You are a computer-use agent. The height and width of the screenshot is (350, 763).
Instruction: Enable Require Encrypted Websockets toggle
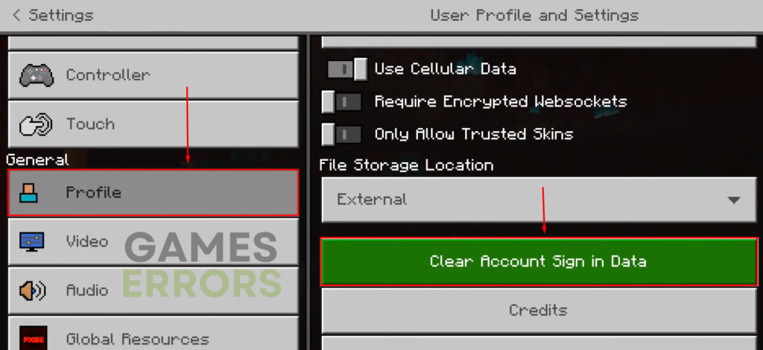[x=341, y=101]
